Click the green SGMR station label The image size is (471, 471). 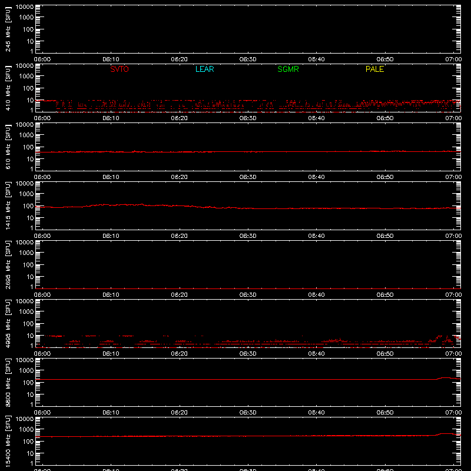coord(288,69)
